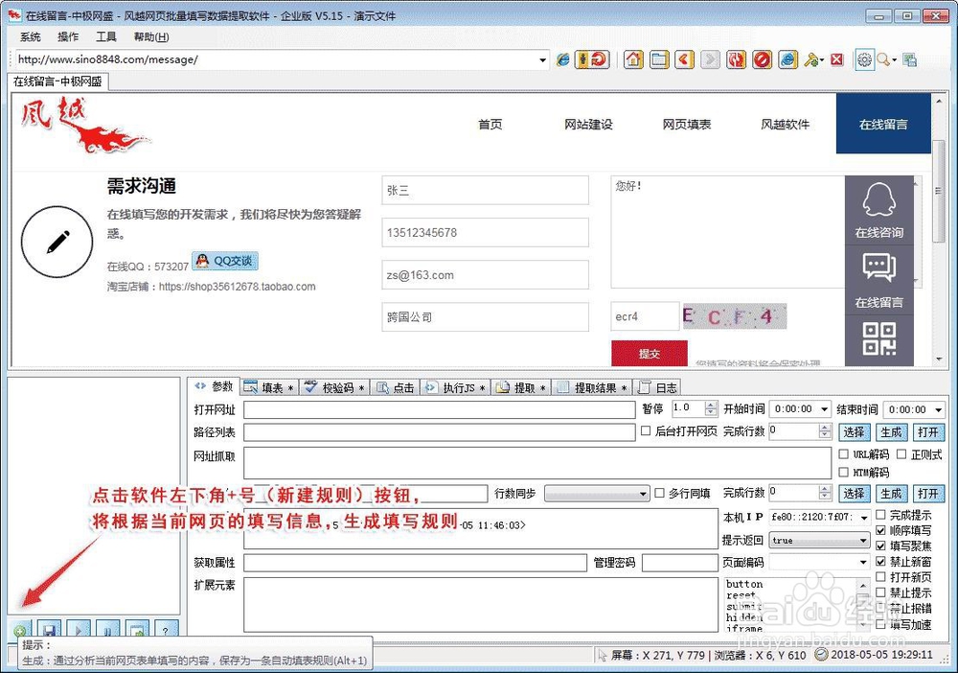This screenshot has height=673, width=958.
Task: Click the grey forward arrow icon
Action: click(x=710, y=59)
